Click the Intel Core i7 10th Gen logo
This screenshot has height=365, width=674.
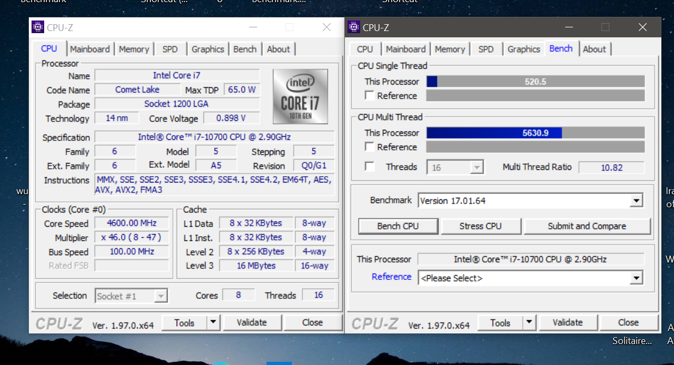[x=300, y=97]
